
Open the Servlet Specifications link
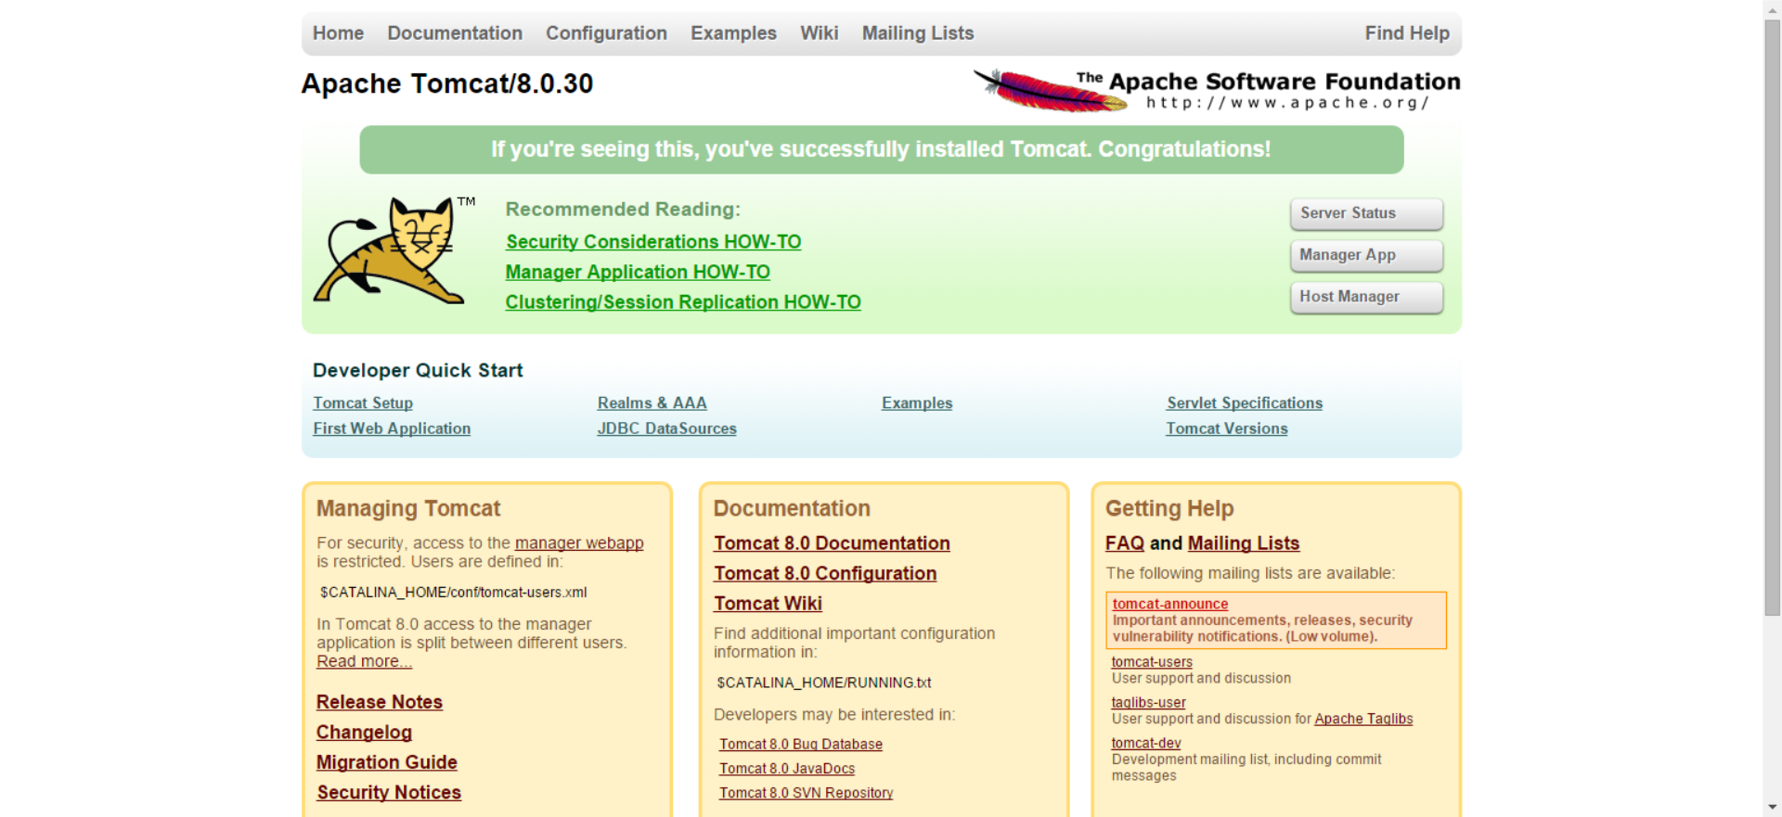tap(1245, 403)
